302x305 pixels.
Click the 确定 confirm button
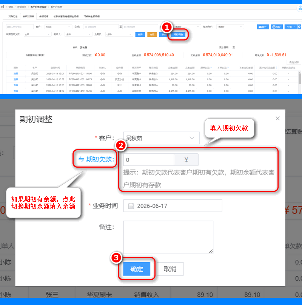(x=137, y=269)
